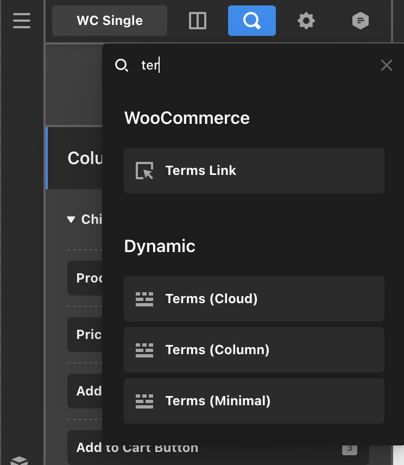Select the Column element heading

pos(85,158)
